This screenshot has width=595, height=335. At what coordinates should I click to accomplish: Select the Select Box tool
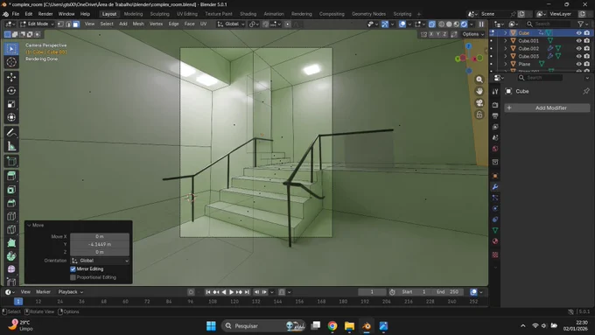[11, 49]
